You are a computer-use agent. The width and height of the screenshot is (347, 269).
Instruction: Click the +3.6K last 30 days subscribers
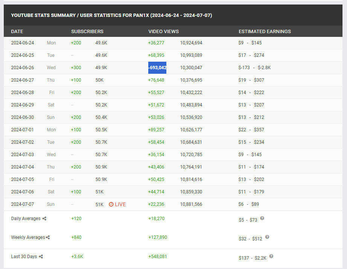tap(77, 257)
